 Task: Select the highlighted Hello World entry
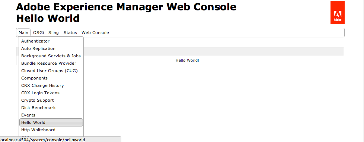tap(51, 122)
